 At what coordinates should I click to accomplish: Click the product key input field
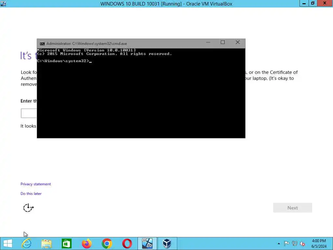click(x=29, y=113)
